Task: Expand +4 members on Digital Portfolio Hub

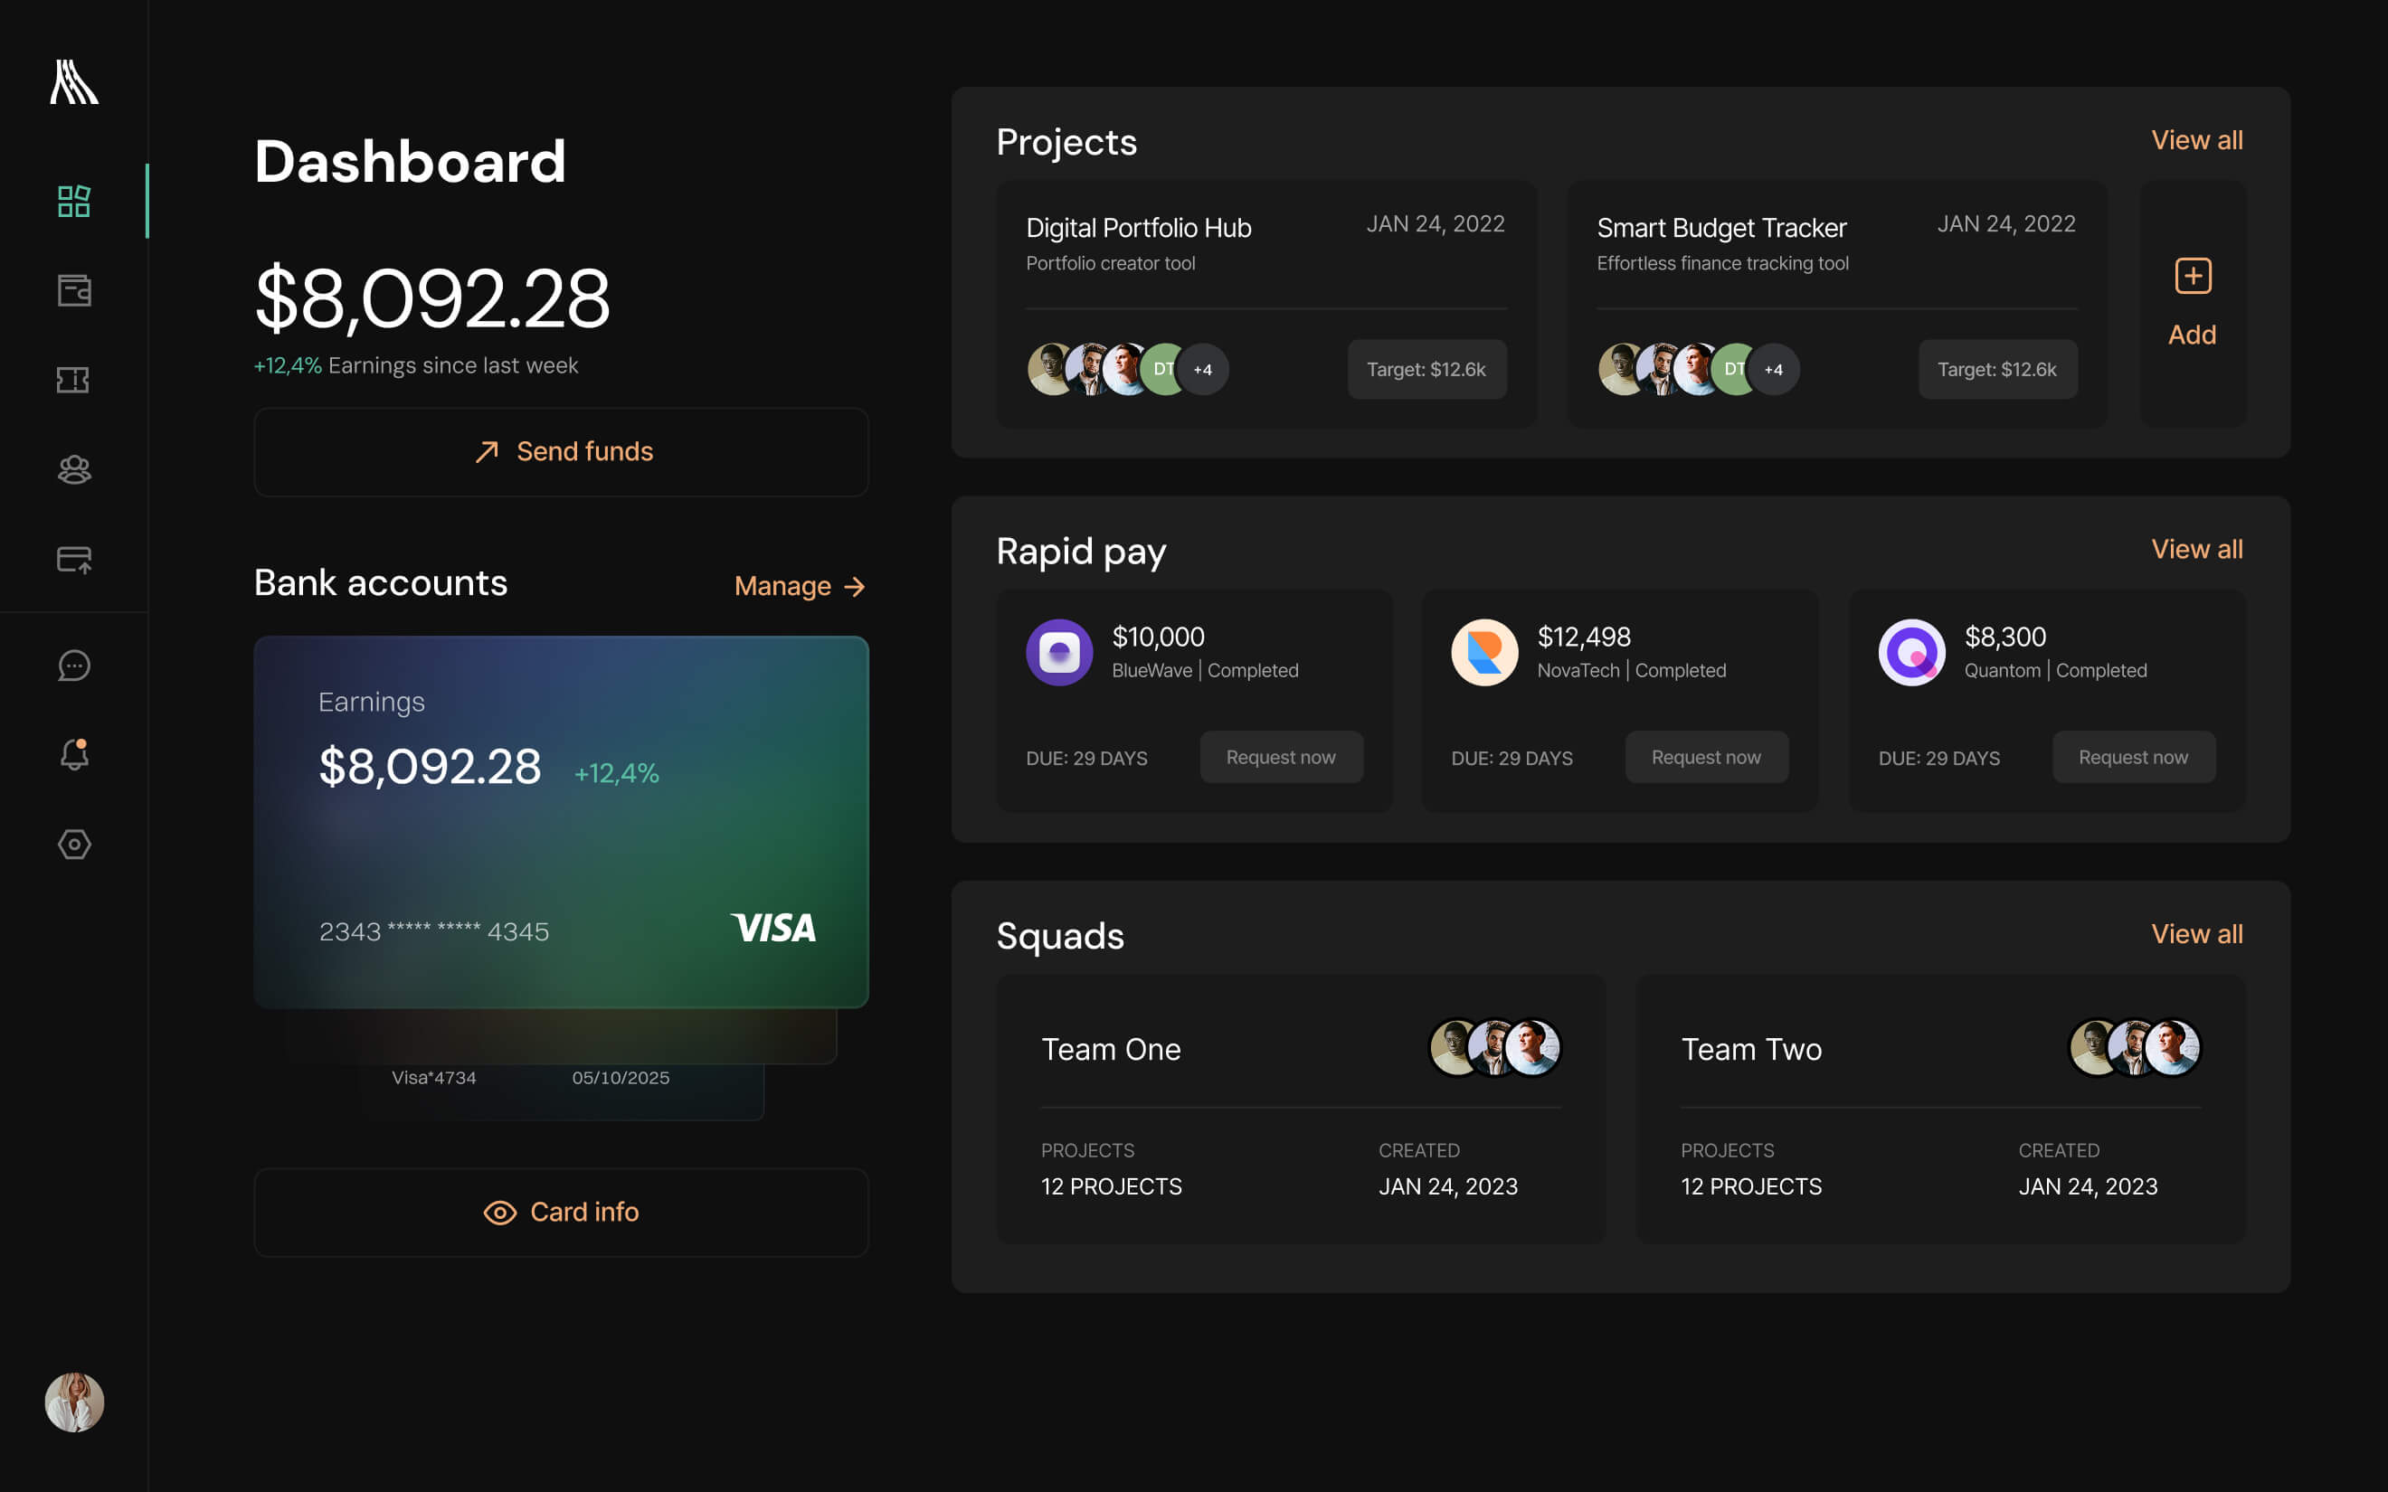Action: [x=1202, y=370]
